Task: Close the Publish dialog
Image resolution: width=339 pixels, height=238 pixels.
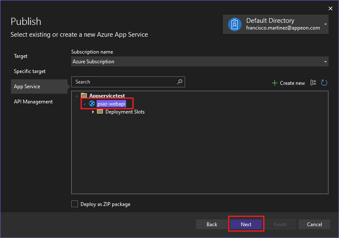Action: click(x=330, y=8)
